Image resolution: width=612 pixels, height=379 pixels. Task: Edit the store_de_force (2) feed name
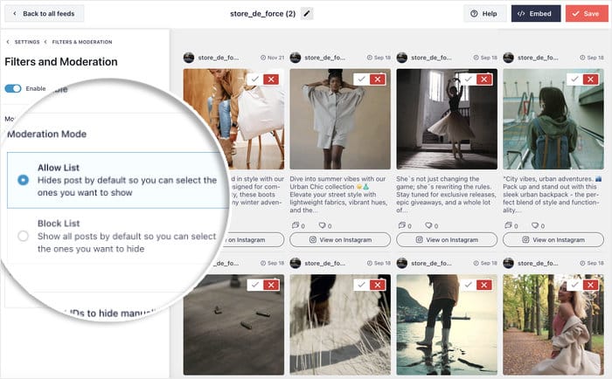pyautogui.click(x=307, y=14)
